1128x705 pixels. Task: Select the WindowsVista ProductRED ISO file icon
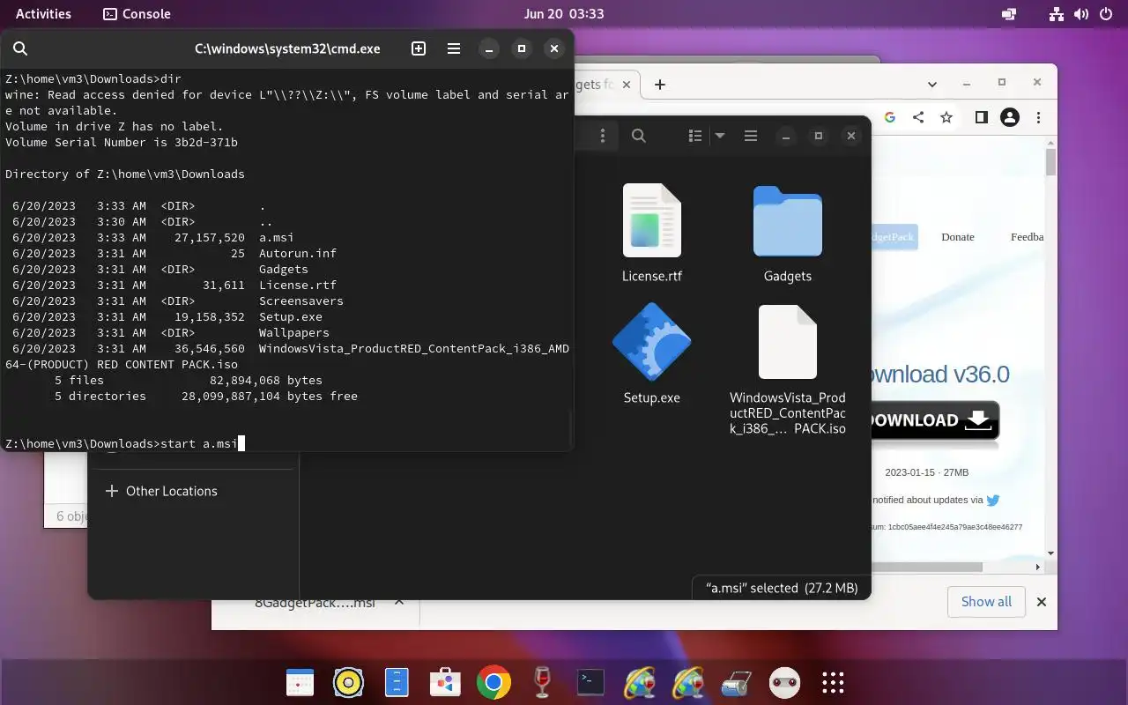pyautogui.click(x=788, y=342)
